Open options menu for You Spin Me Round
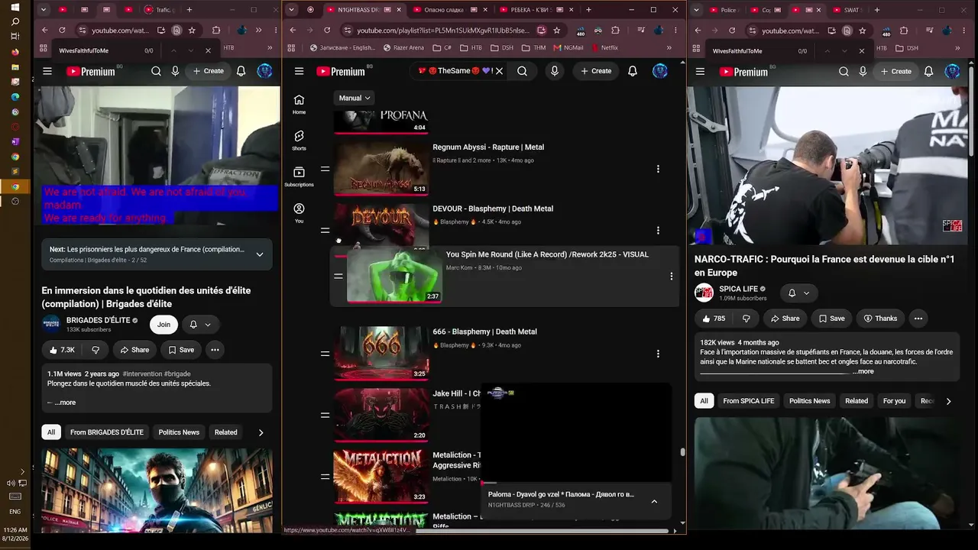 672,277
